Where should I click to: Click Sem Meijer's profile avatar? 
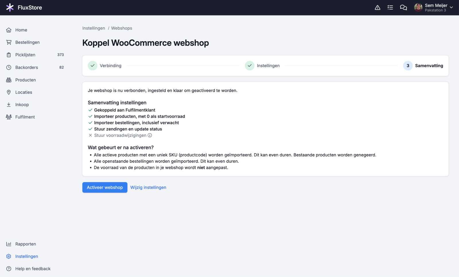418,7
